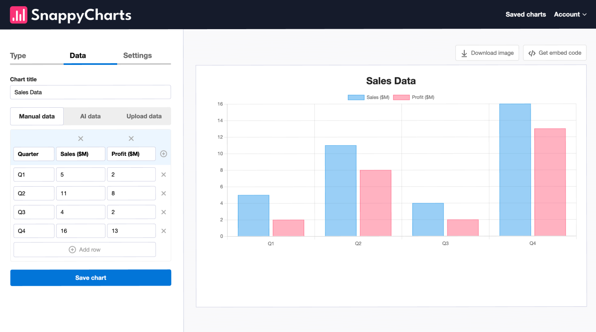Delete the Q4 row
The image size is (596, 332).
[164, 231]
